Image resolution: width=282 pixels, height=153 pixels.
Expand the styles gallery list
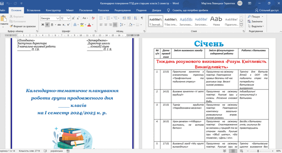coord(241,25)
